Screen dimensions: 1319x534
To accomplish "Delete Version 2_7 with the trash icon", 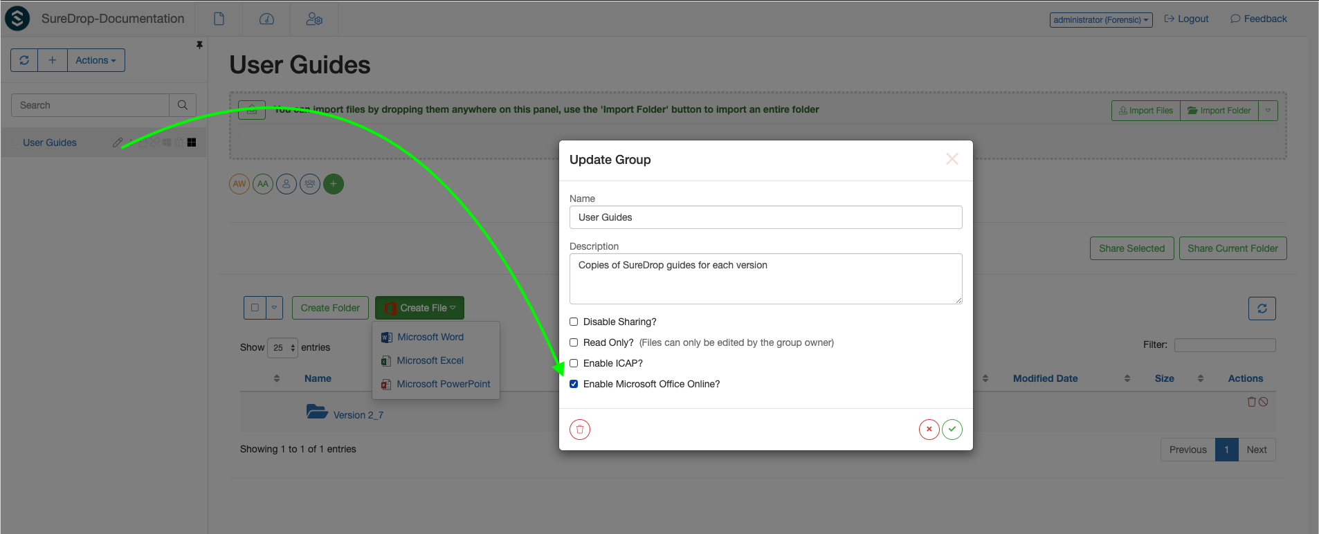I will [x=1251, y=402].
